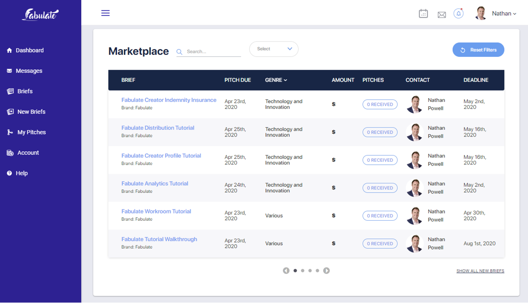Click the Dashboard home icon
Image resolution: width=528 pixels, height=303 pixels.
[9, 50]
